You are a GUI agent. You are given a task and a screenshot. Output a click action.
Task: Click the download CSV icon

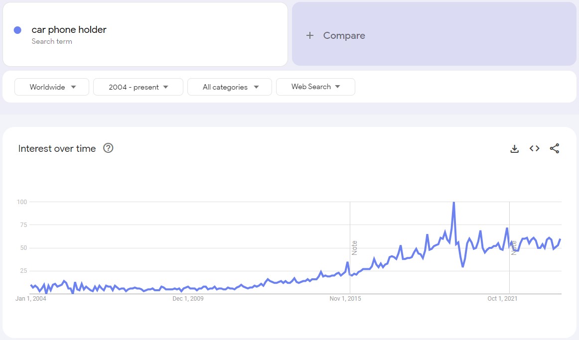515,148
